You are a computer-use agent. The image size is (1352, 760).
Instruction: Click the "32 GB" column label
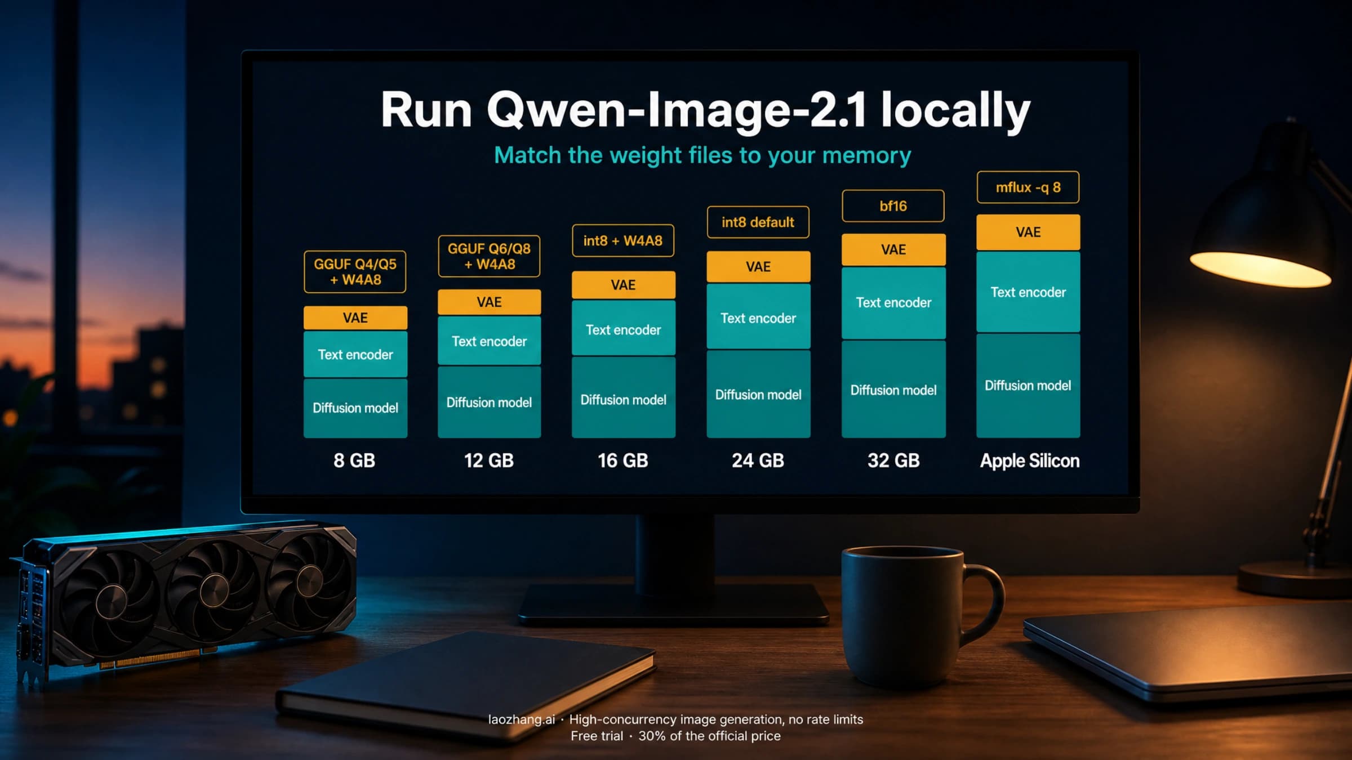click(x=894, y=461)
